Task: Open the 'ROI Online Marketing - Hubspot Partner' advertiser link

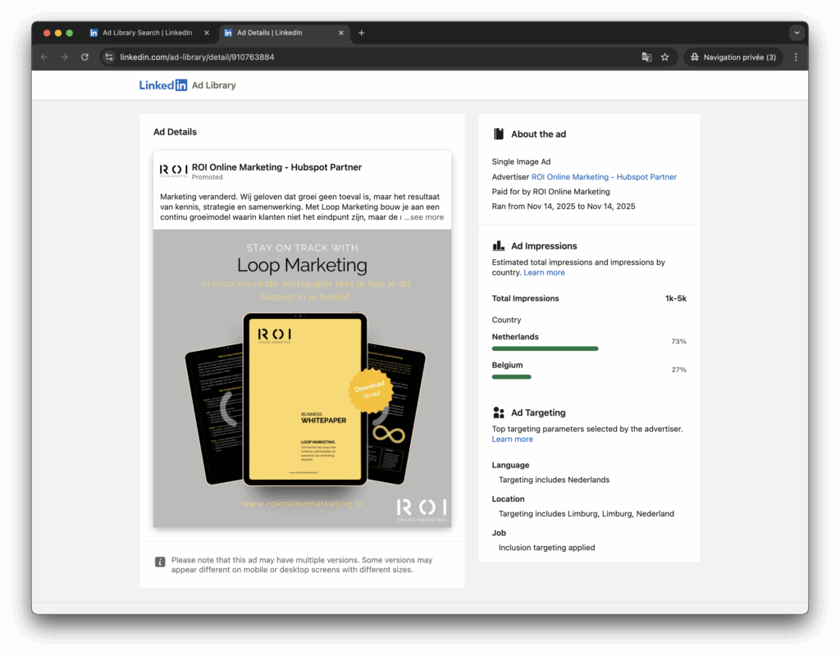Action: [x=604, y=176]
